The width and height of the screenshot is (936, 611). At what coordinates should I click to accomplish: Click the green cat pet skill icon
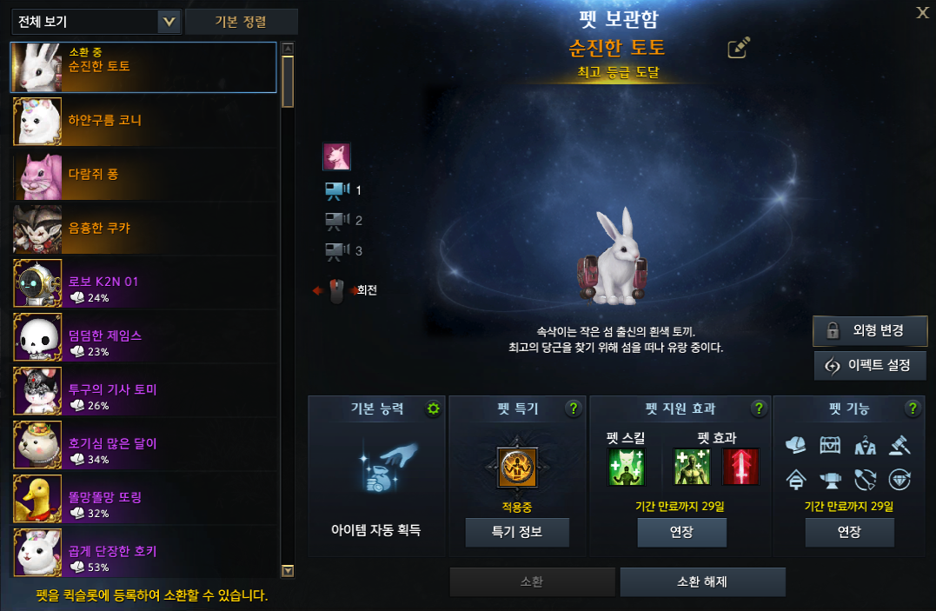pyautogui.click(x=626, y=467)
